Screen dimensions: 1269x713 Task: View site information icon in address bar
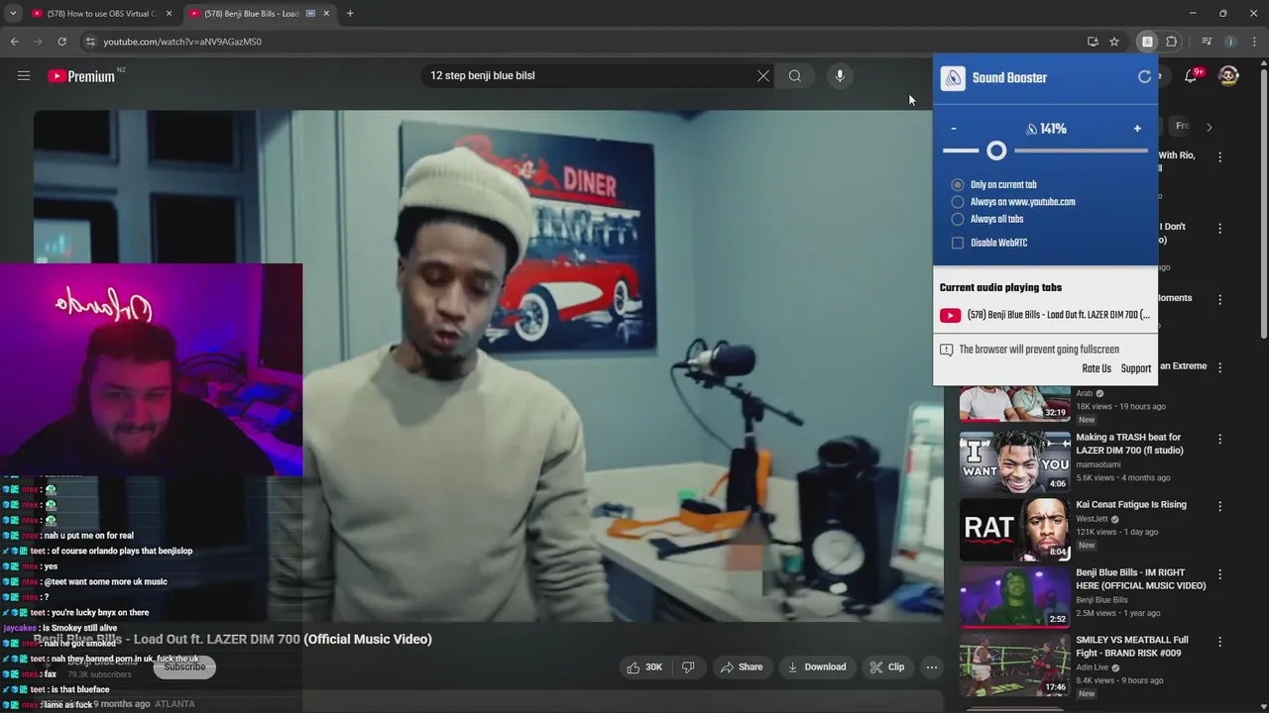[90, 42]
